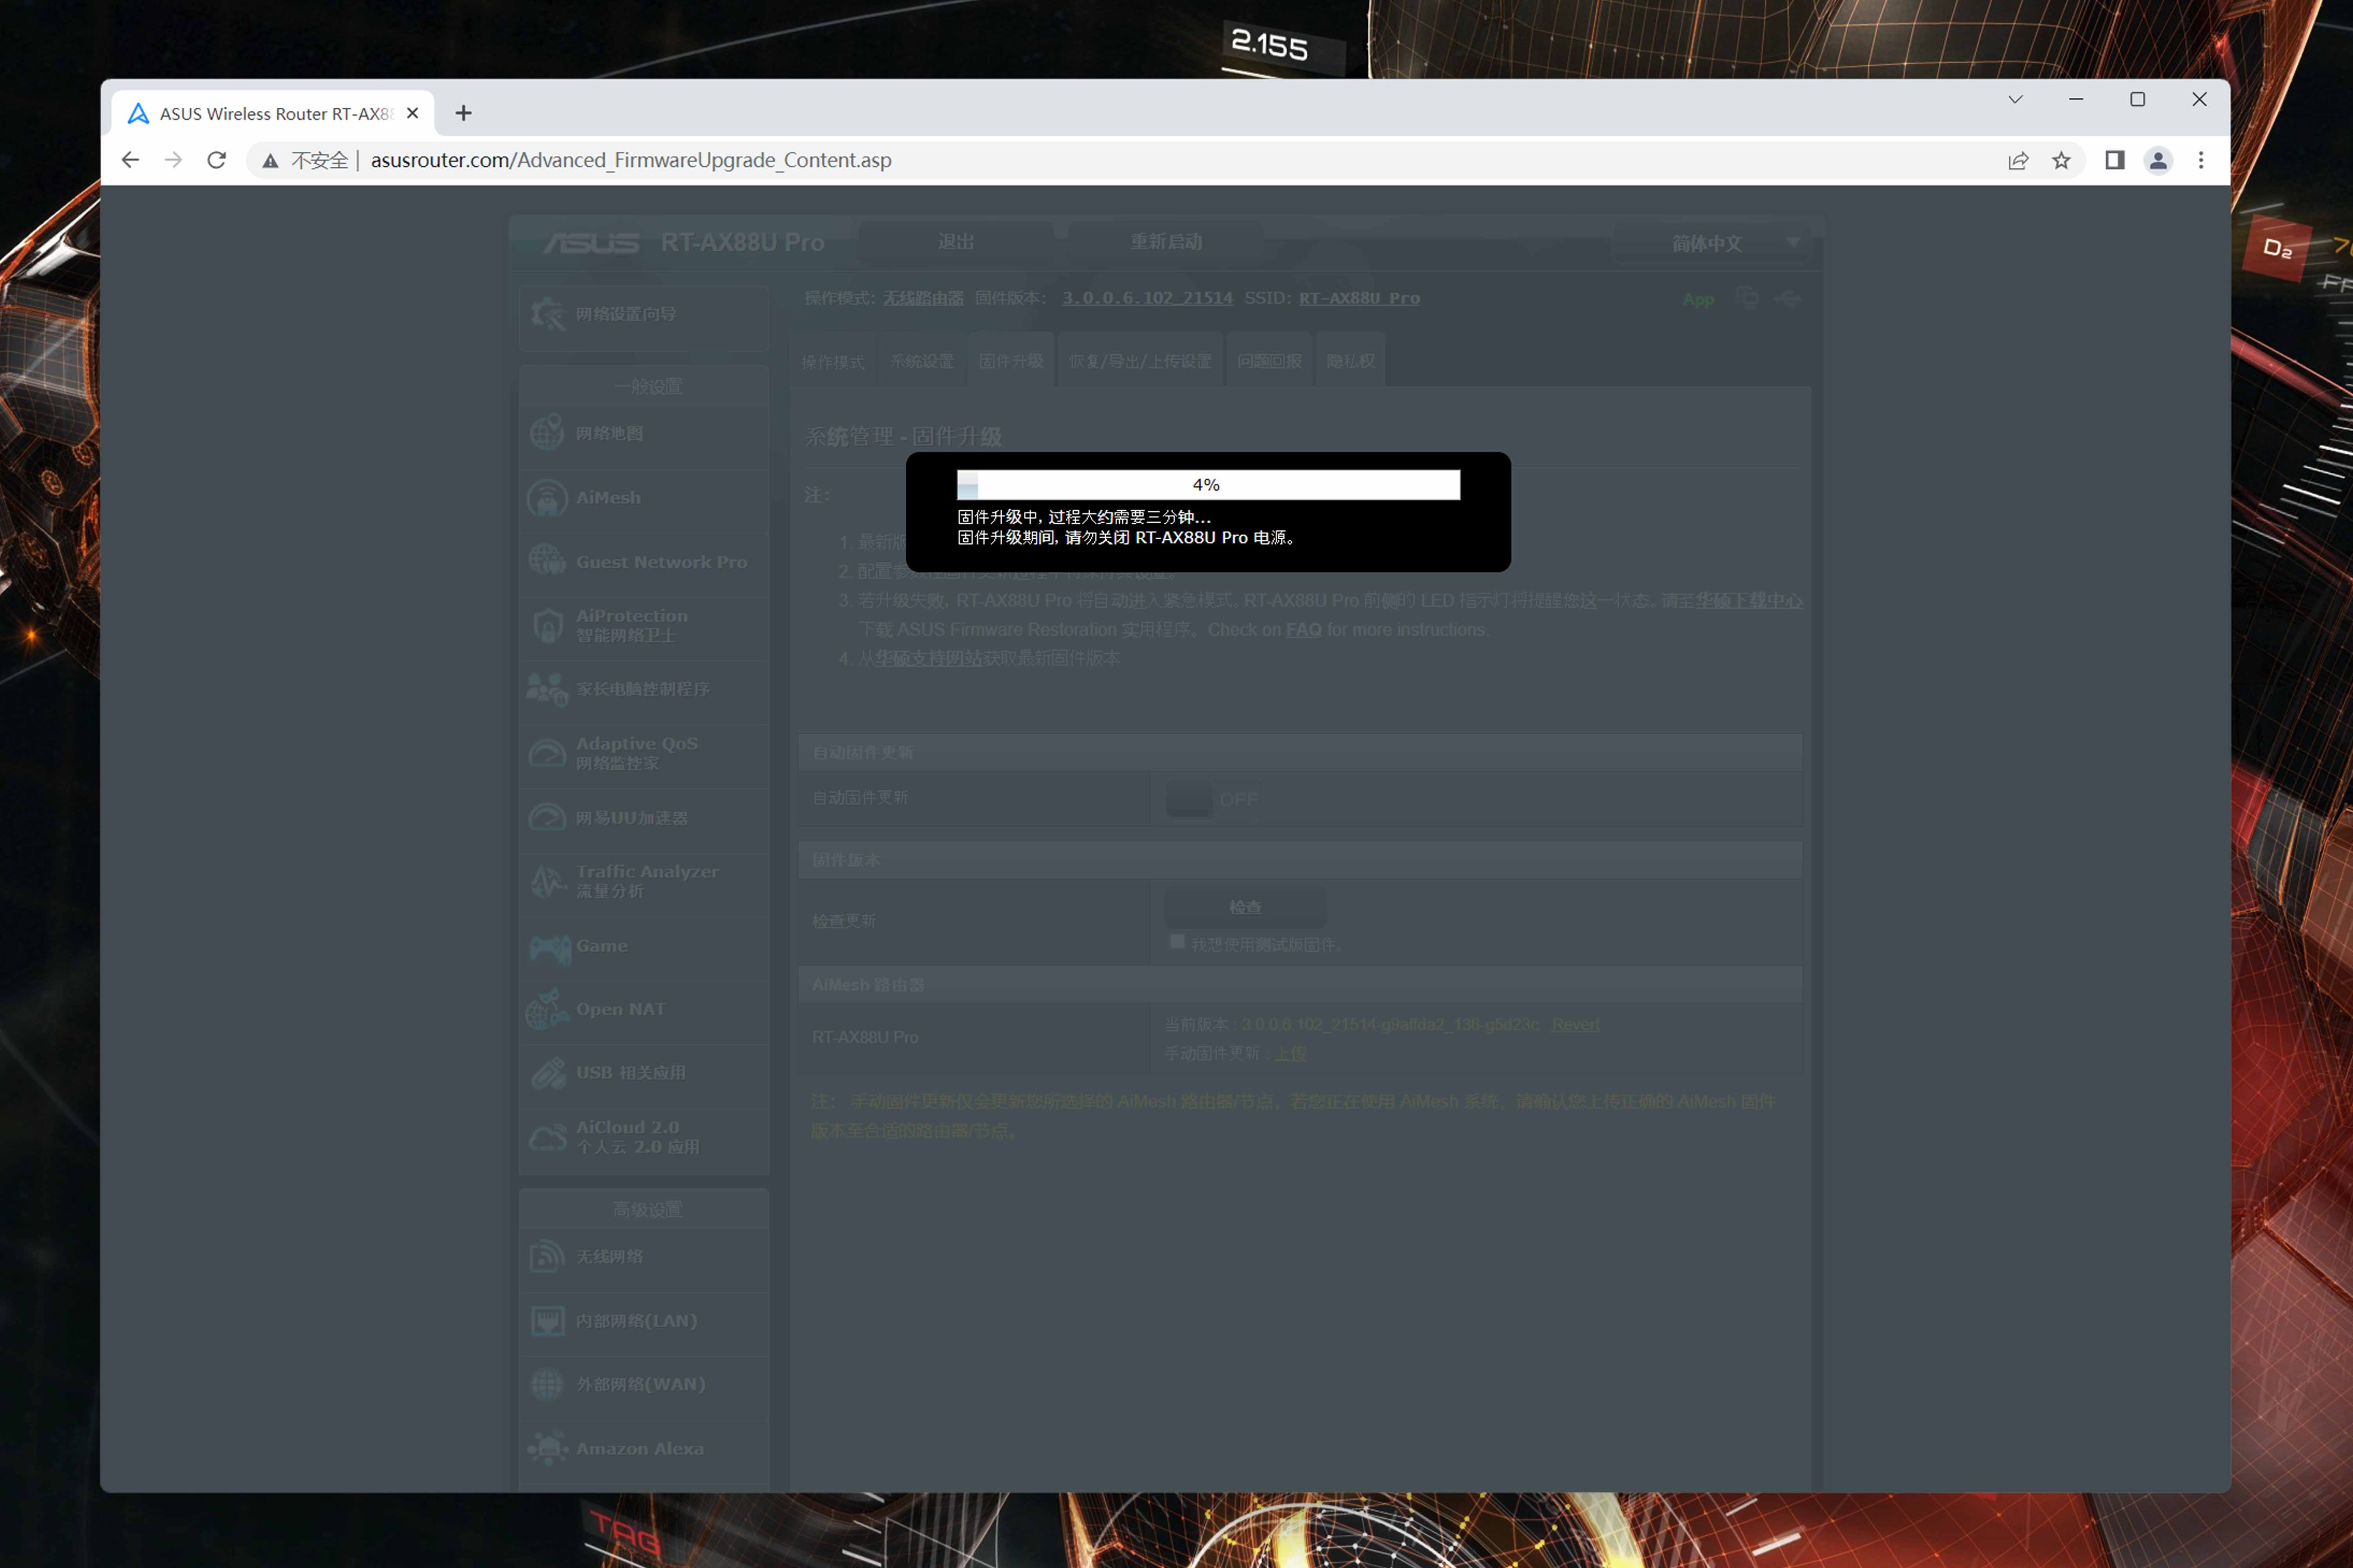
Task: Click the Chrome share page icon
Action: tap(2018, 160)
